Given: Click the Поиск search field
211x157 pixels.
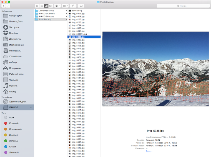Looking at the screenshot, I should [x=183, y=6].
